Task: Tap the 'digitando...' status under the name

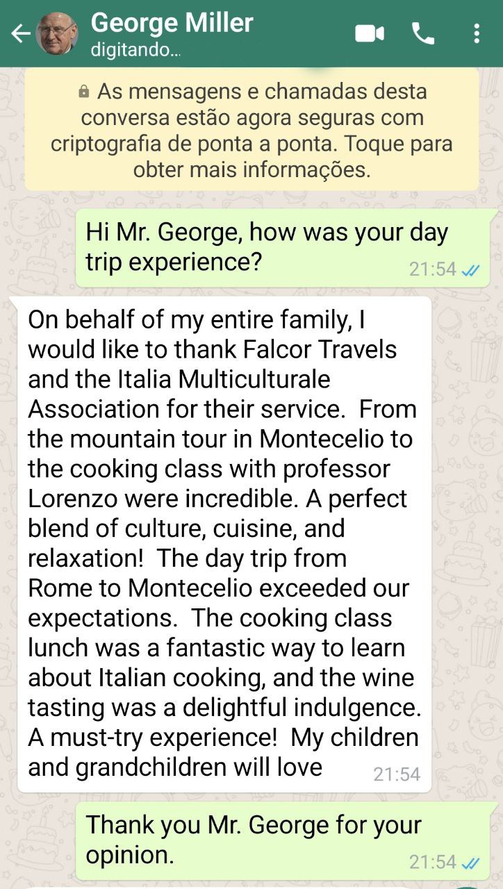Action: click(x=135, y=51)
